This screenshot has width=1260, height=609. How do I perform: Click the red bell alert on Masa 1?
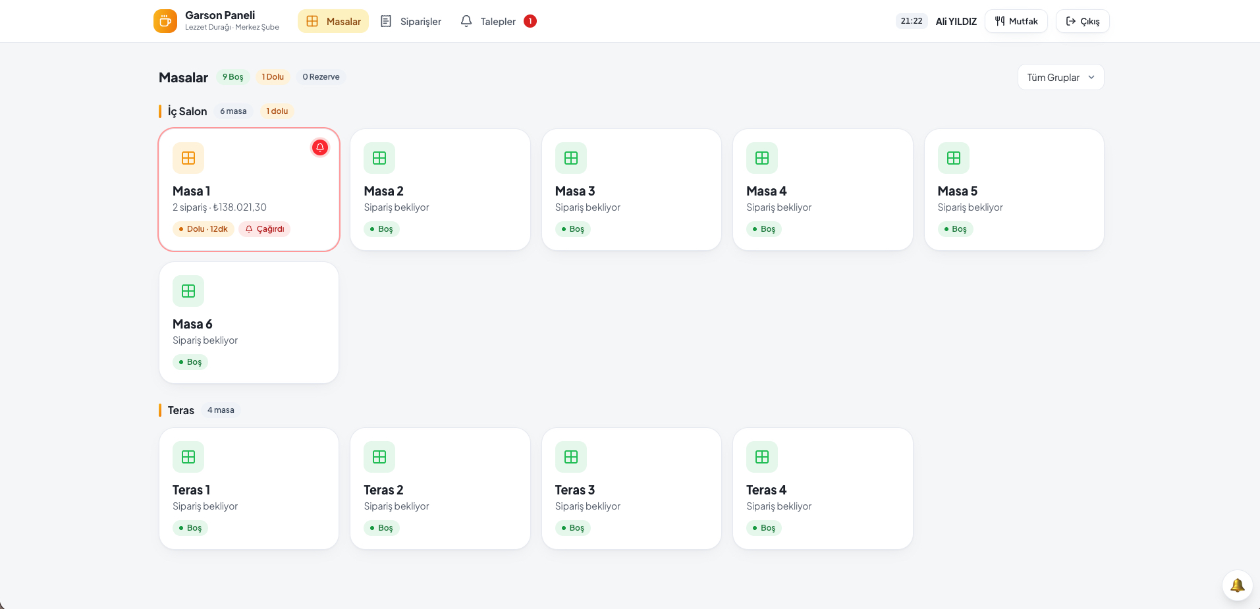tap(320, 147)
